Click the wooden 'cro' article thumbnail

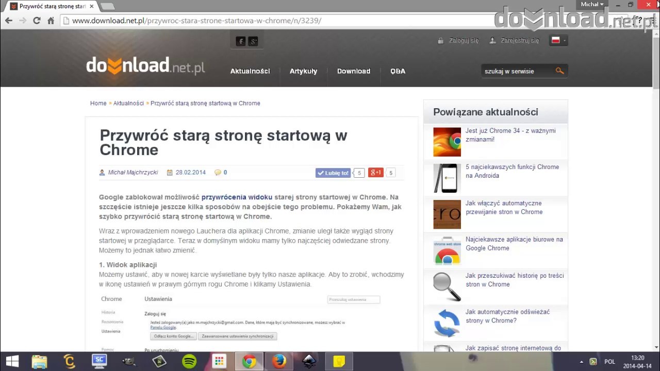click(447, 214)
